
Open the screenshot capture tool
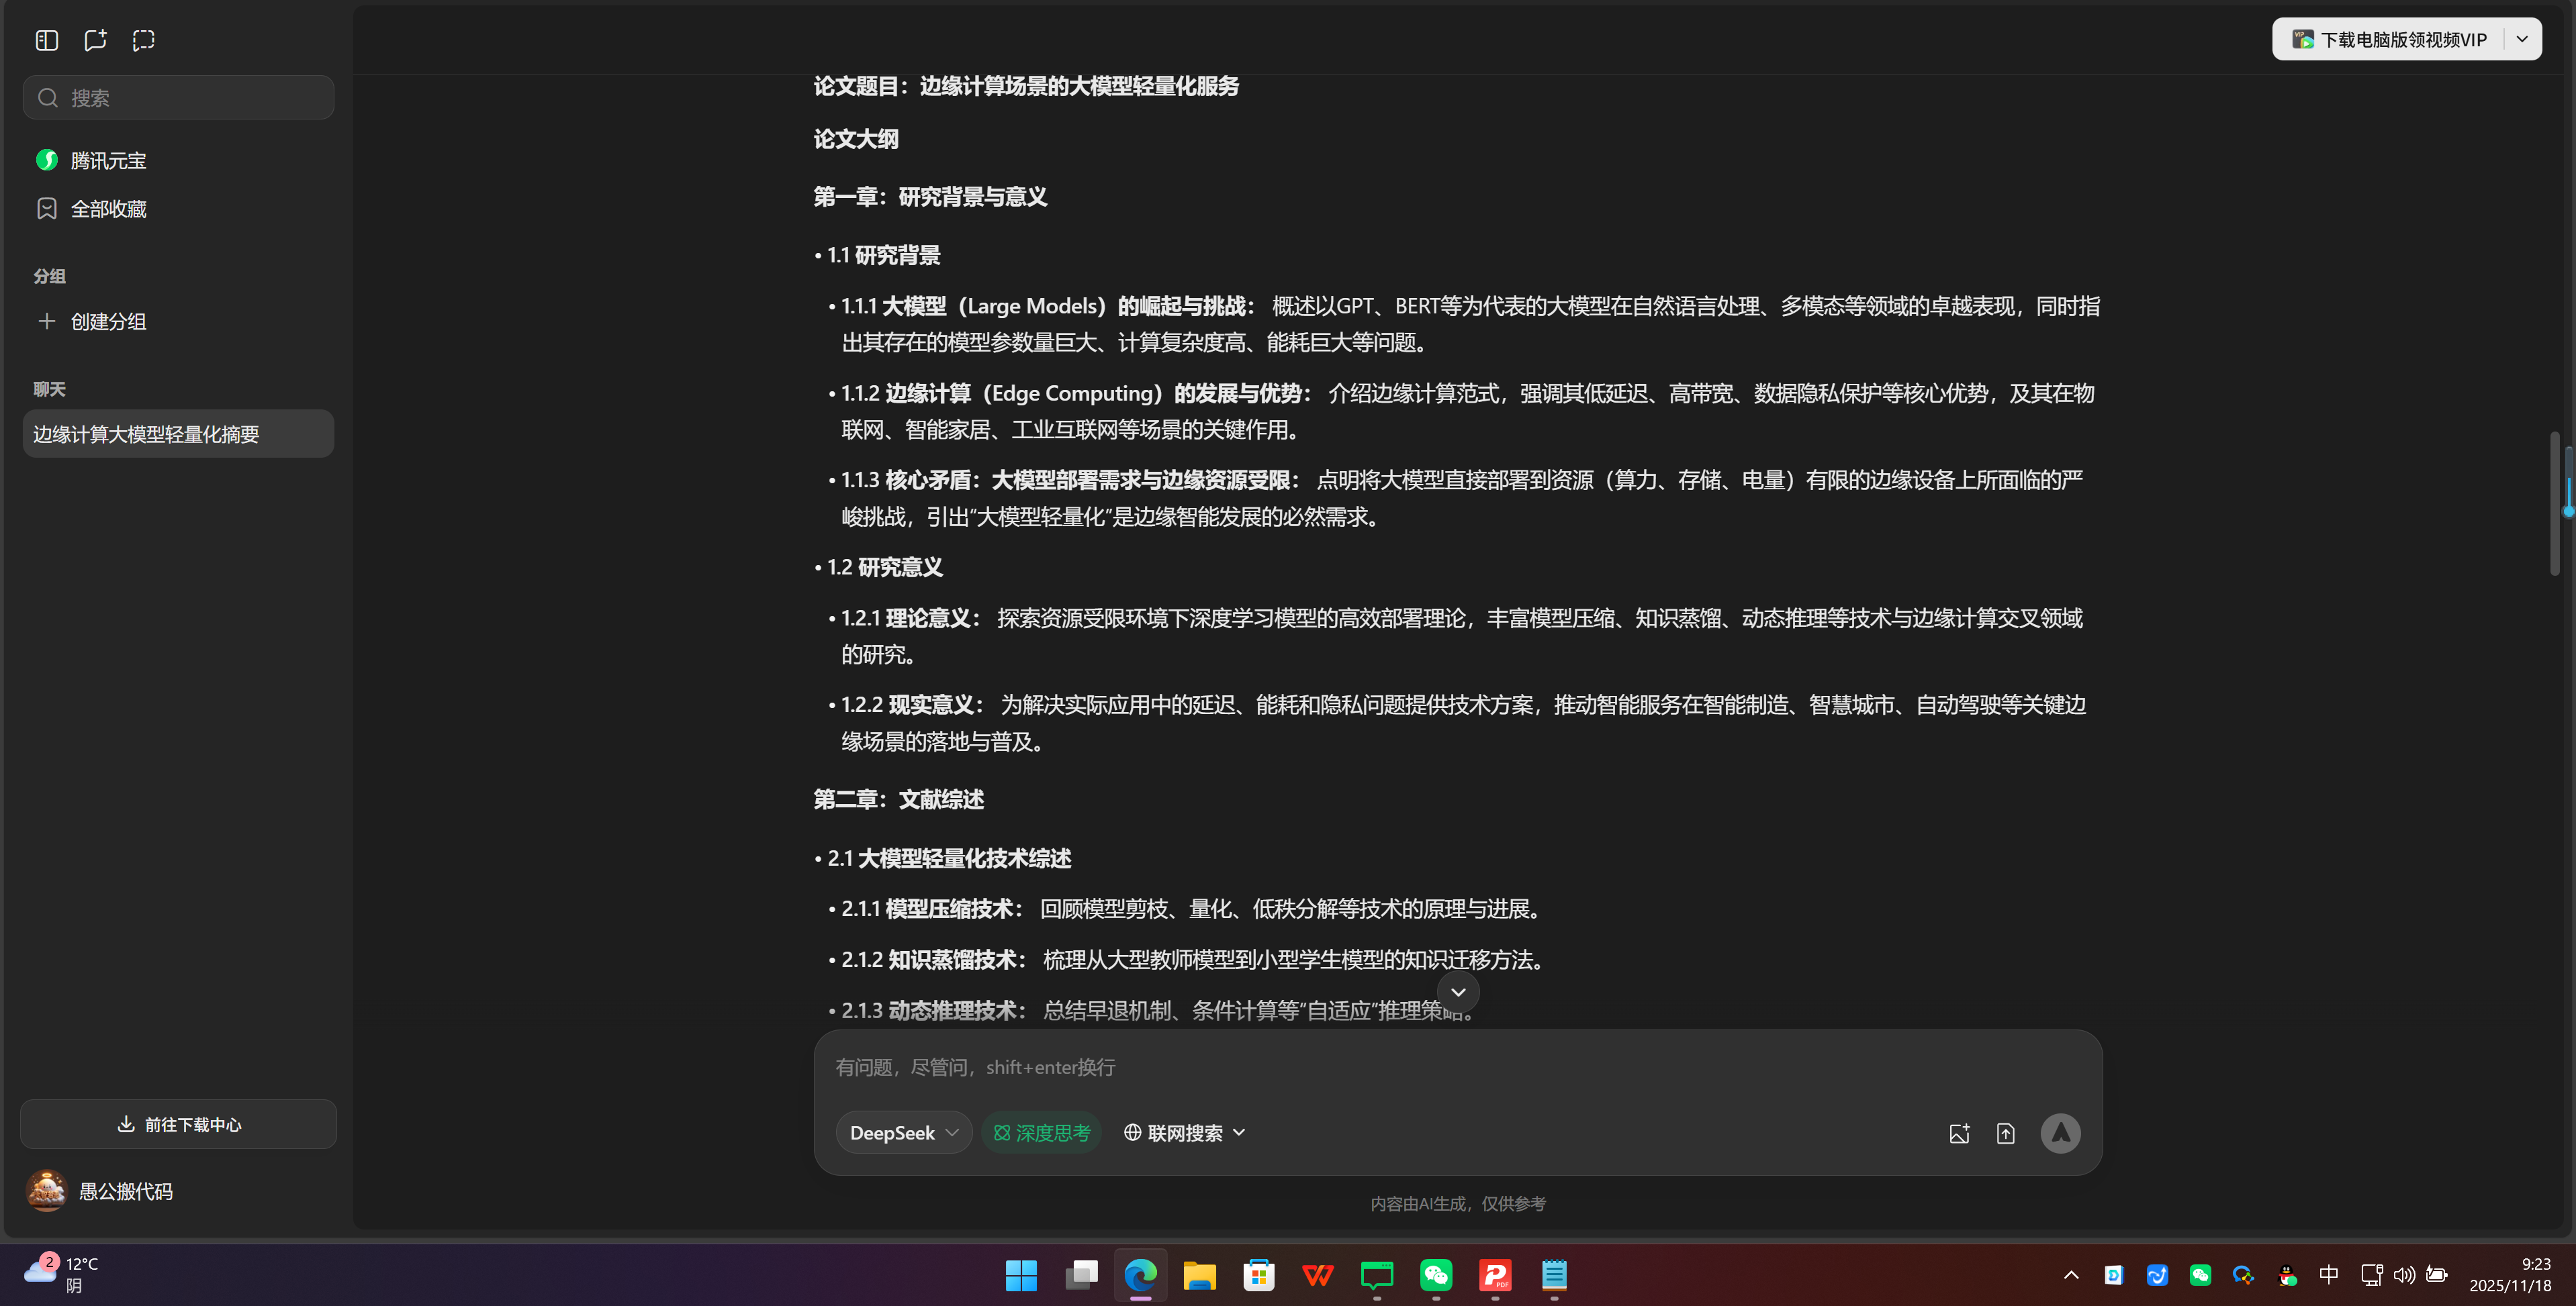[143, 40]
